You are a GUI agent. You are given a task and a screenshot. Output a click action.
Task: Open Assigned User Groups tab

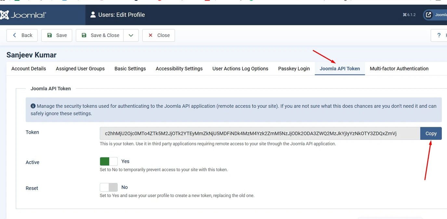(x=80, y=69)
